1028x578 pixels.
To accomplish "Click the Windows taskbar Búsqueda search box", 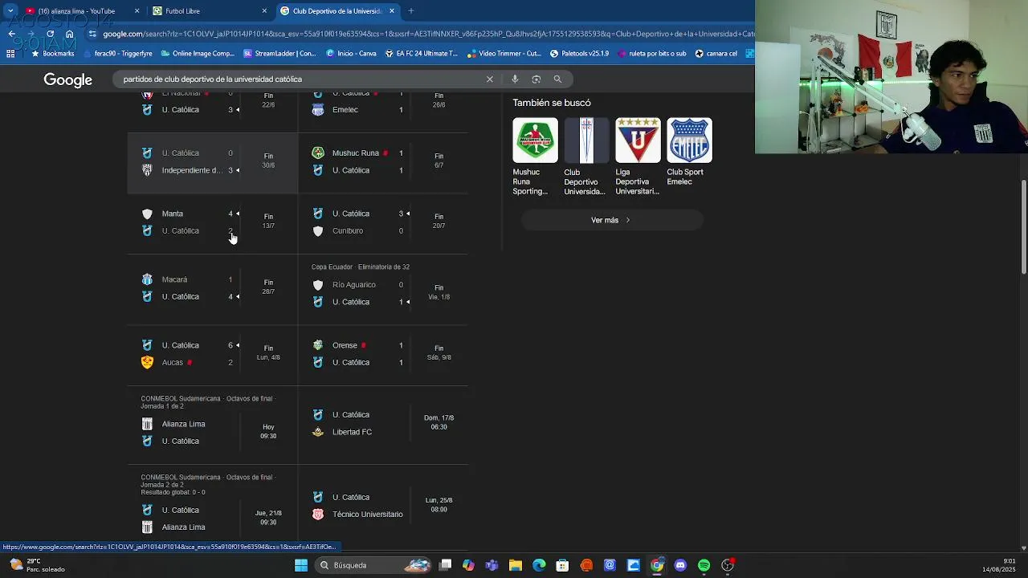I will 375,565.
